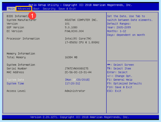
Task: Click the F9: Optimized Defaults hint
Action: [x=125, y=83]
